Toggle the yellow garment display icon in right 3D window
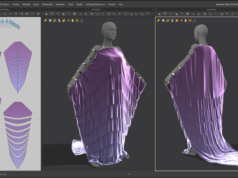The width and height of the screenshot is (238, 178). 159,20
